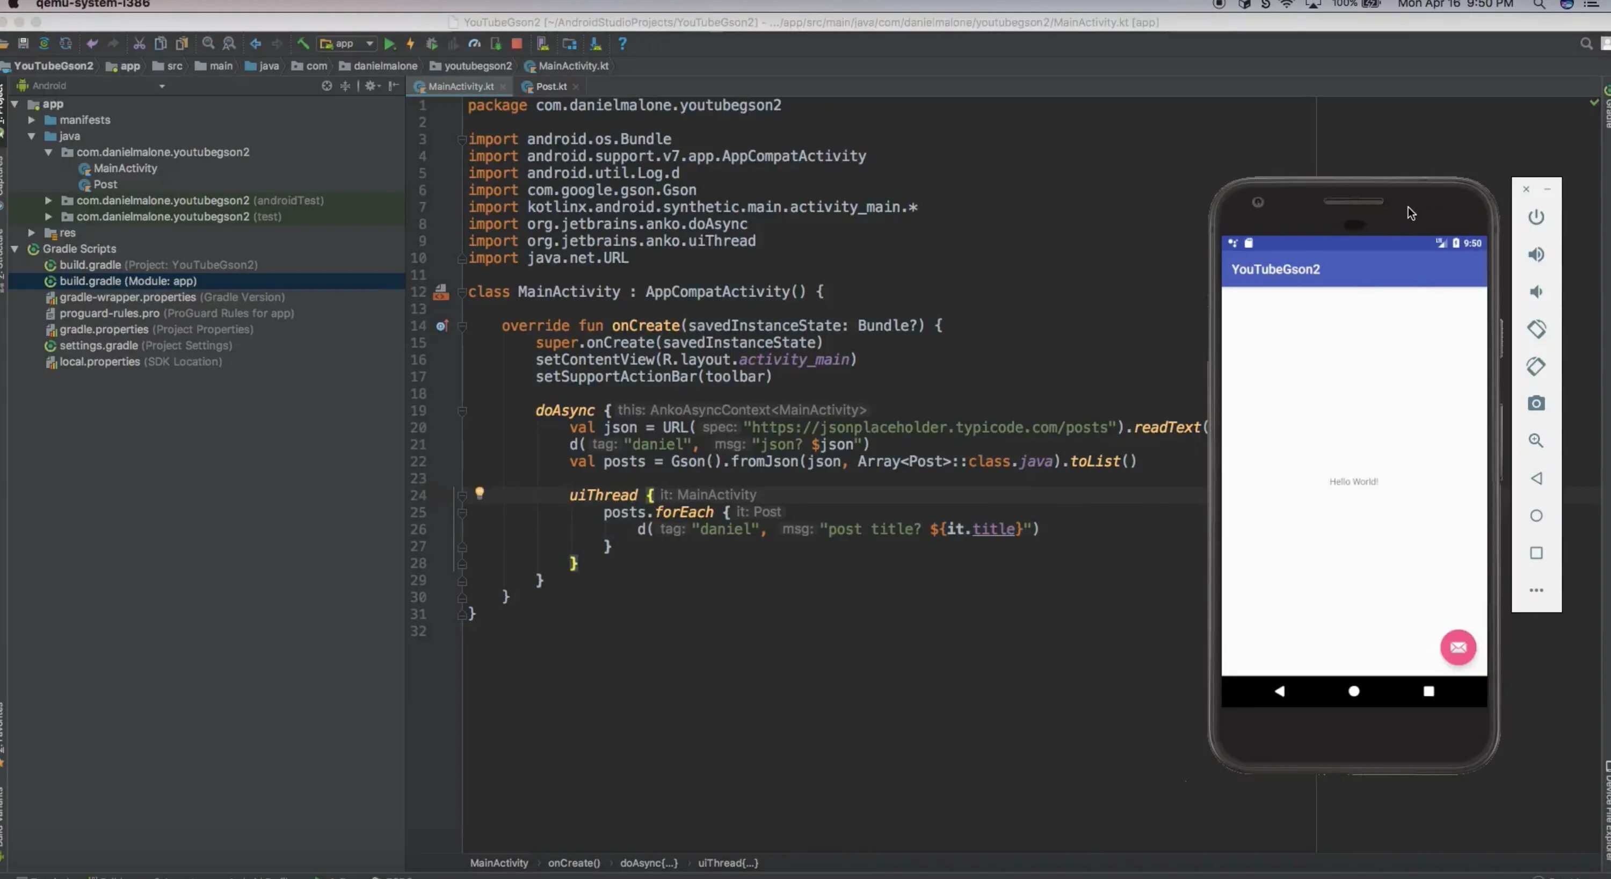The image size is (1611, 879).
Task: Click emulator zoom magnifier icon
Action: click(x=1536, y=441)
